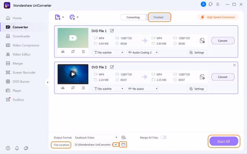Image resolution: width=247 pixels, height=154 pixels.
Task: Click the Screen Recorder icon in sidebar
Action: point(8,72)
